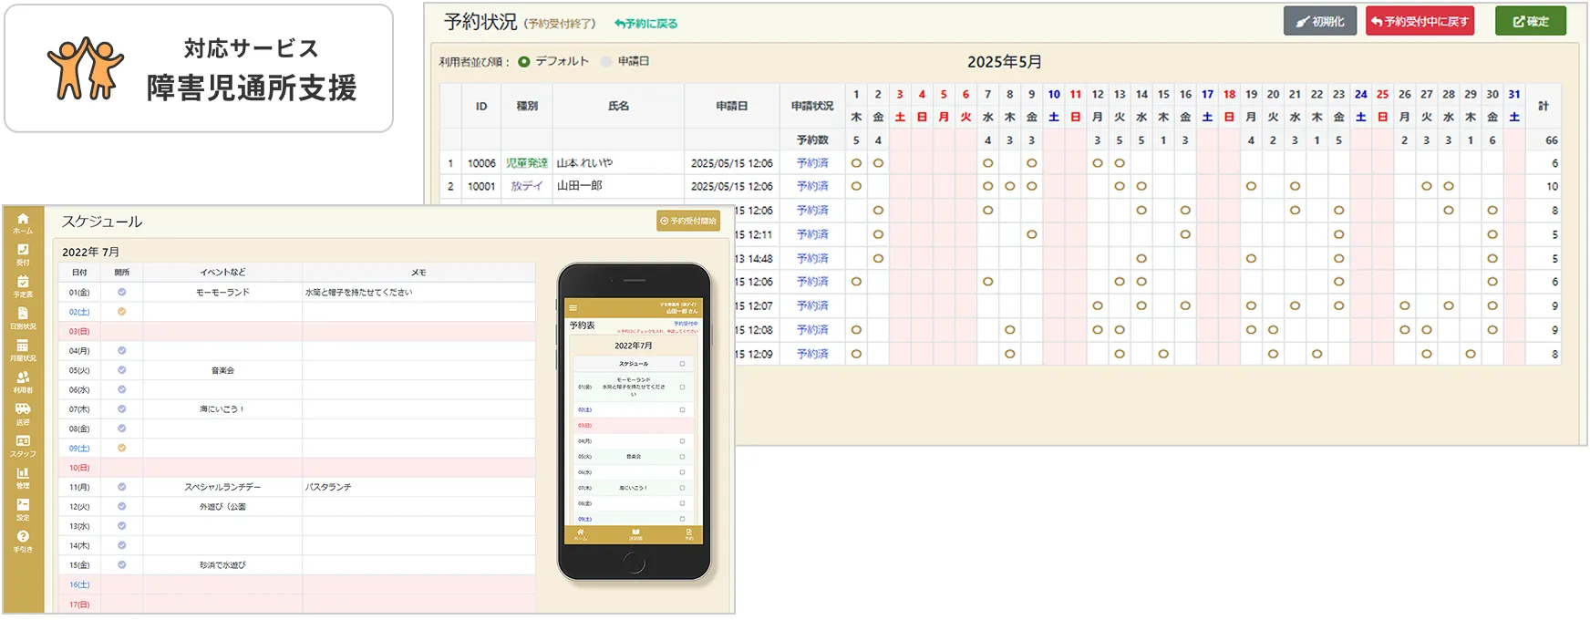Click the 放デイ type link
Image resolution: width=1590 pixels, height=620 pixels.
pos(527,186)
